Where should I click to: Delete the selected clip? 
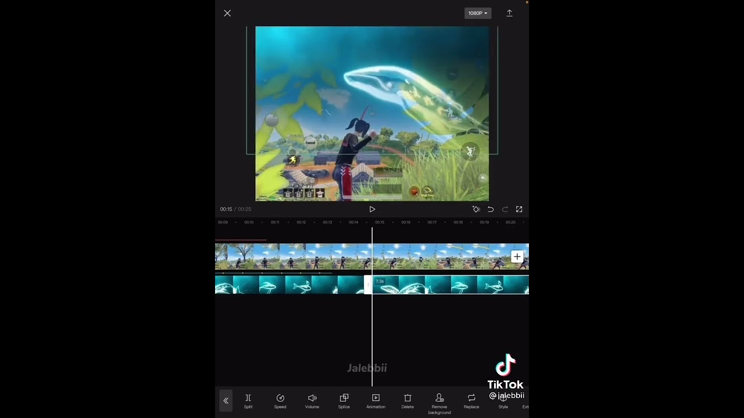407,401
